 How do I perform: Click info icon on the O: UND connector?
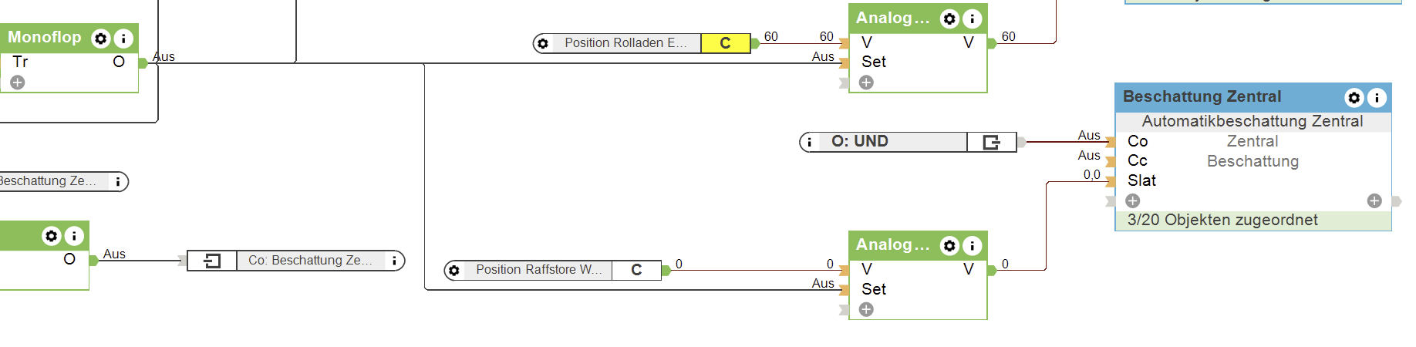tap(809, 142)
